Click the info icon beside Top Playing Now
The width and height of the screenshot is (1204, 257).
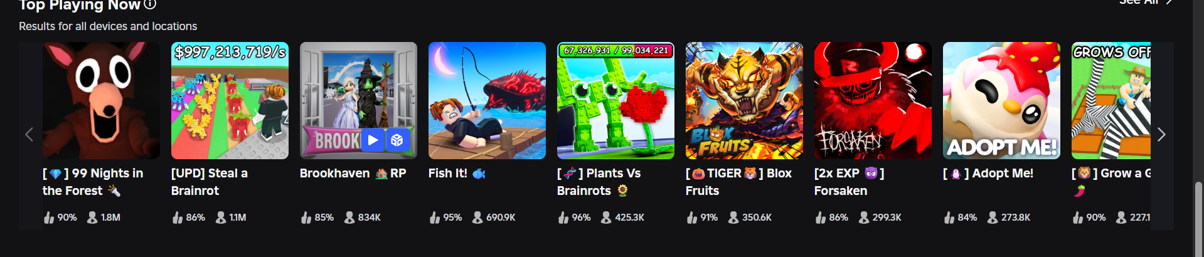[x=150, y=4]
